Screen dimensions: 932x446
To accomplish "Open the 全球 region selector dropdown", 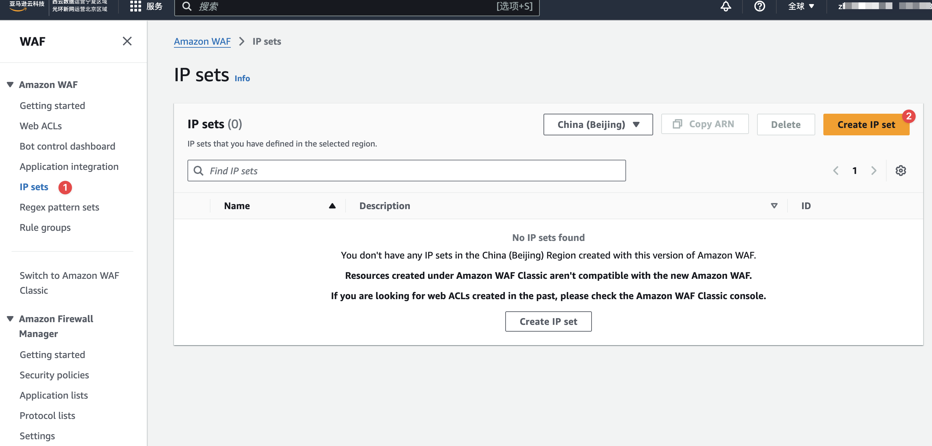I will click(x=801, y=6).
